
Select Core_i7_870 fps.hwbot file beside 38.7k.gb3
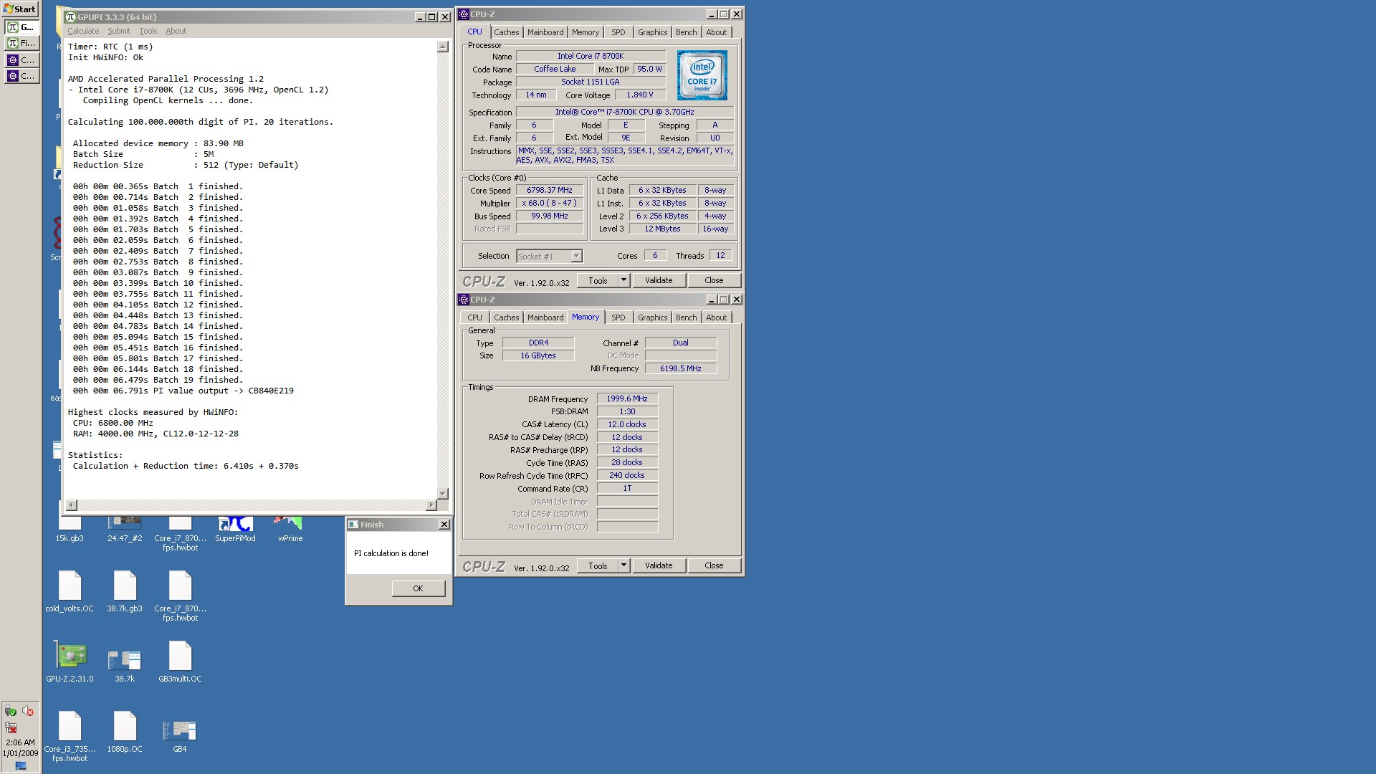180,595
